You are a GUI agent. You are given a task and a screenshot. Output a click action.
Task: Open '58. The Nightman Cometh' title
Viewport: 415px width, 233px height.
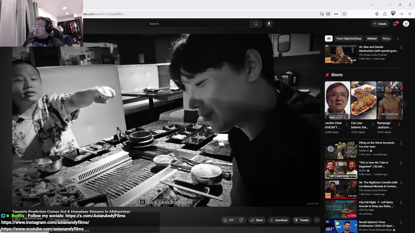coord(378,184)
